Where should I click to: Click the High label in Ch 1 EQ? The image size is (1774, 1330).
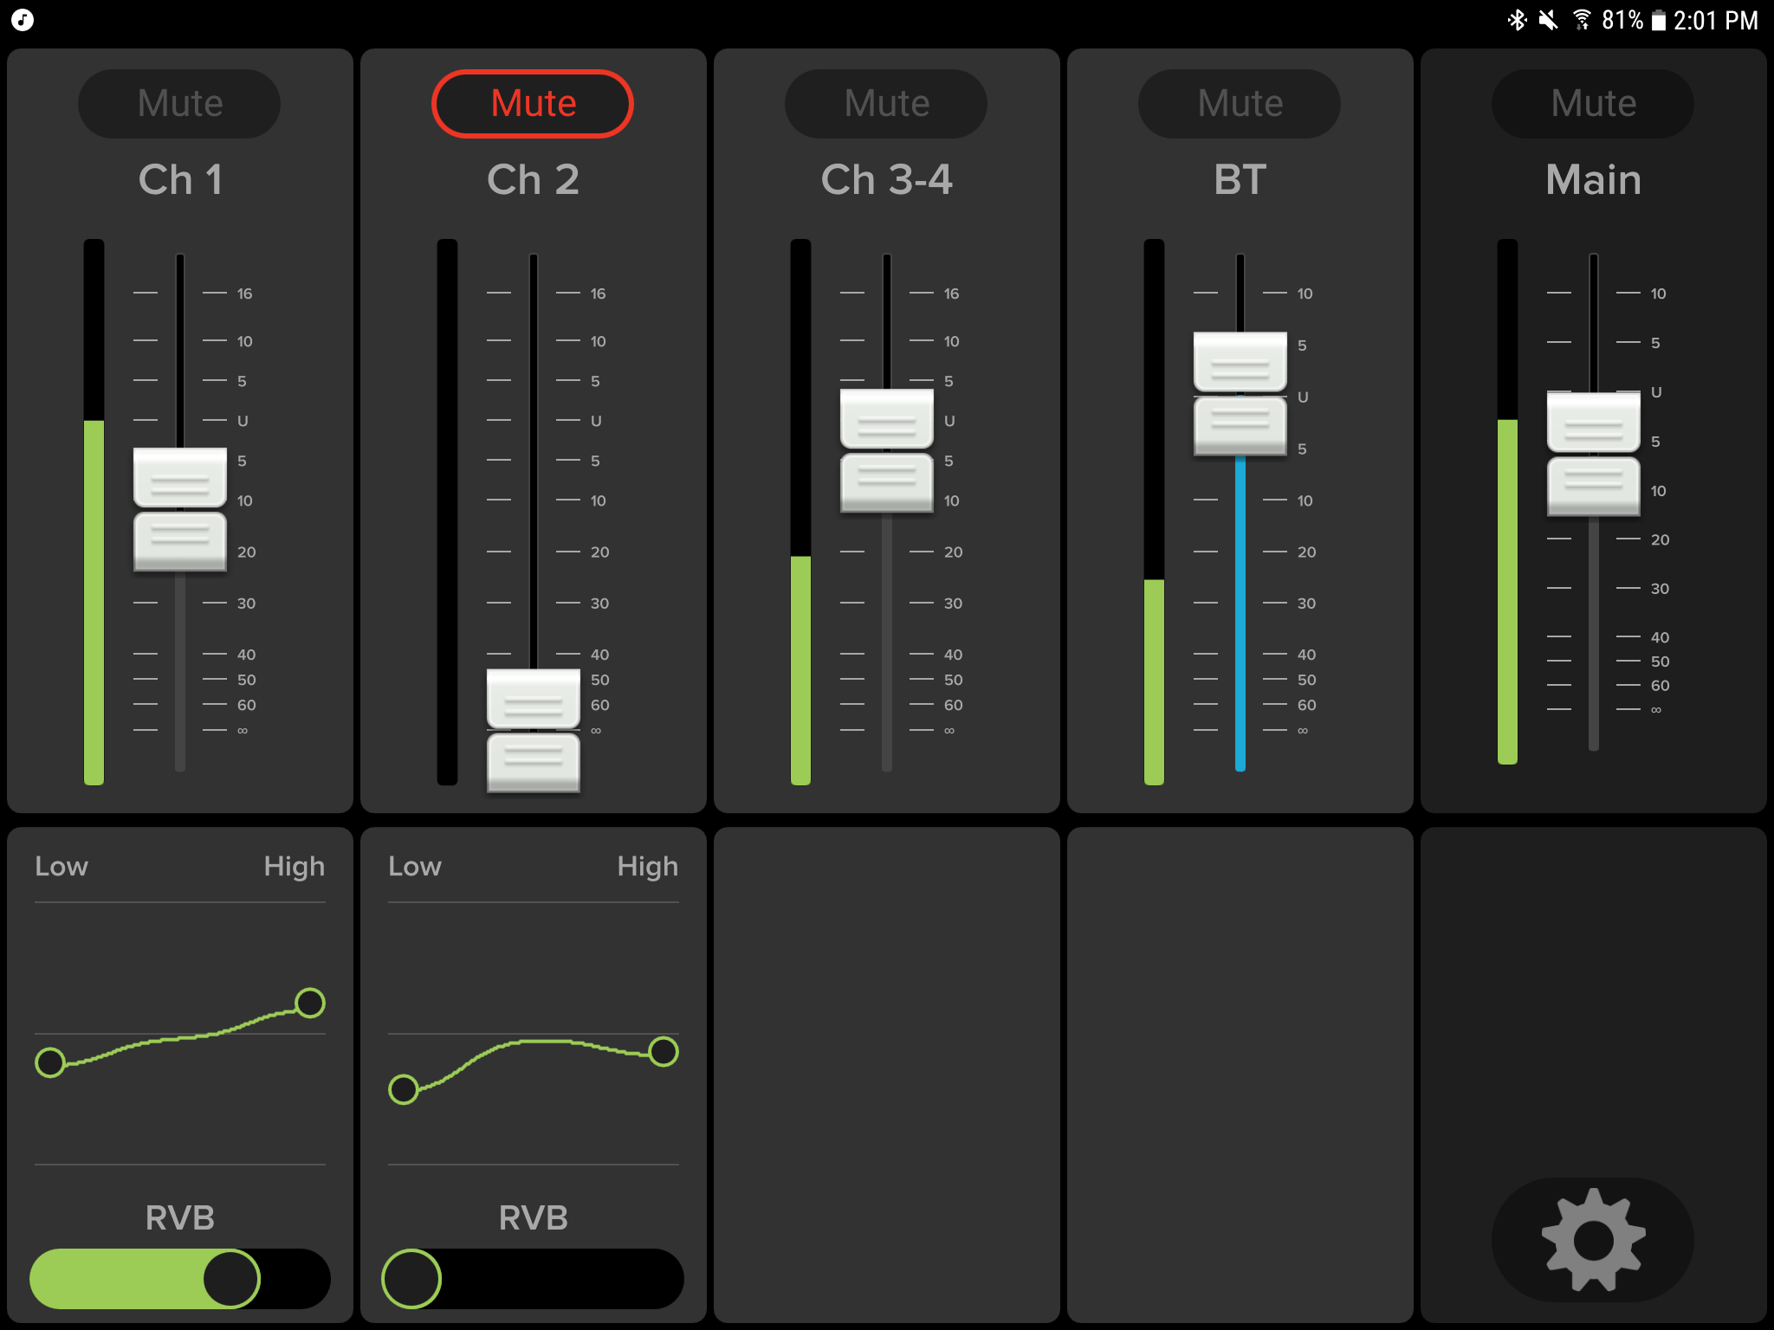[x=295, y=867]
